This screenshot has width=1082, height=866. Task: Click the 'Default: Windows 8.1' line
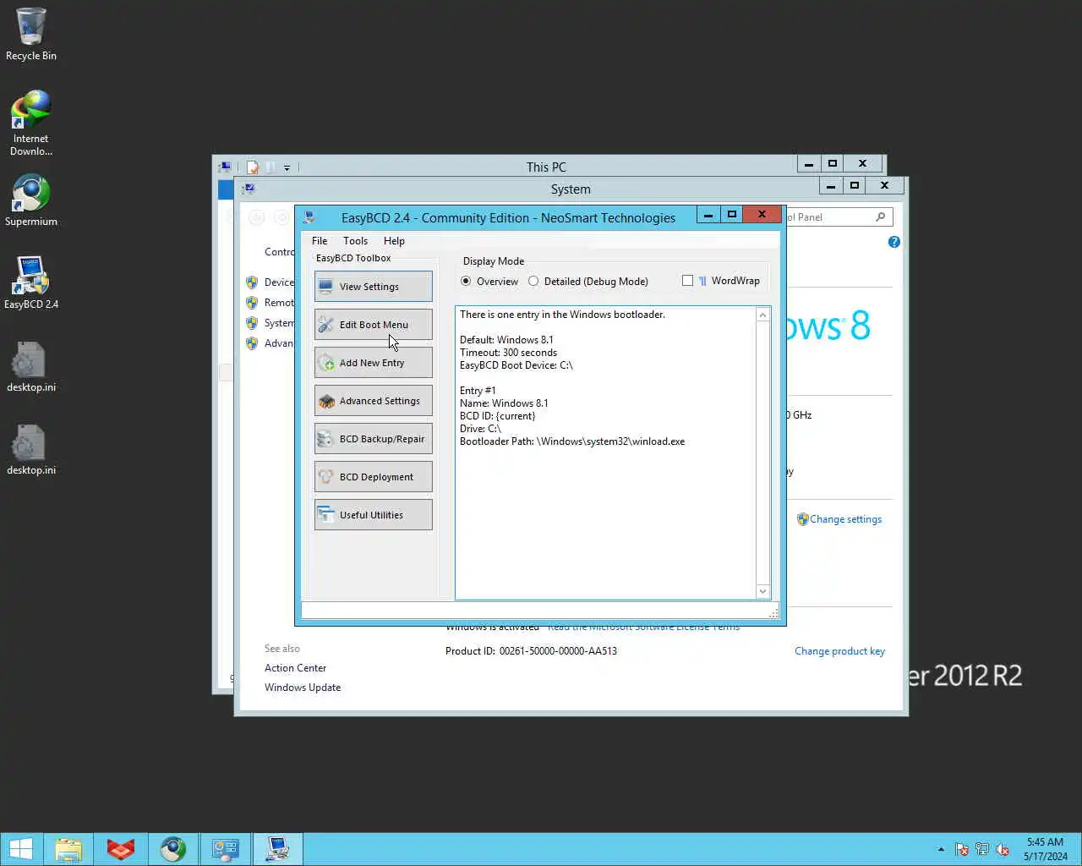point(506,340)
